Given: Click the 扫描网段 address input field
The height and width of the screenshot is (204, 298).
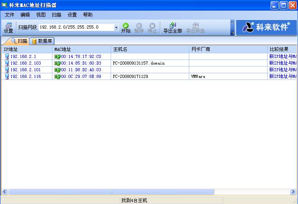Looking at the screenshot, I should coord(76,27).
